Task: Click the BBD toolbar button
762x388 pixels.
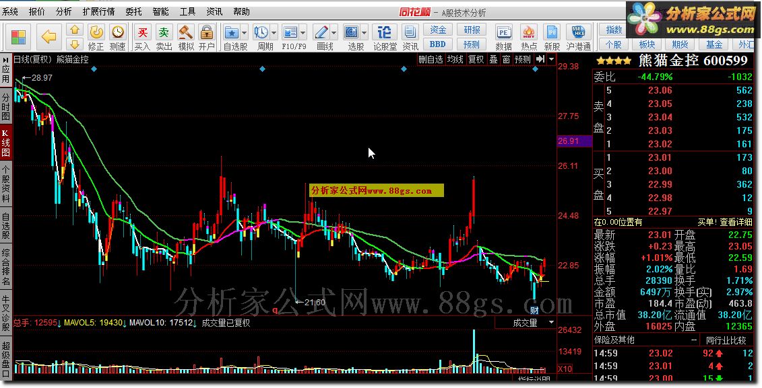Action: 438,44
